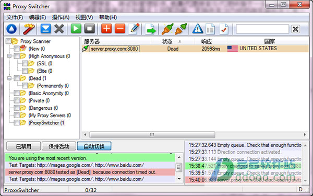Open the 编辑(E) menu
The height and width of the screenshot is (196, 313).
point(38,17)
